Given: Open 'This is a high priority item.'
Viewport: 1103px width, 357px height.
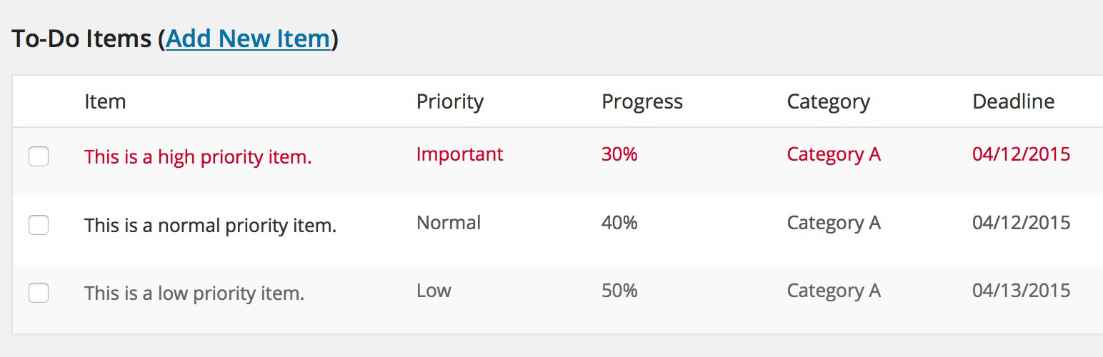Looking at the screenshot, I should pyautogui.click(x=198, y=157).
